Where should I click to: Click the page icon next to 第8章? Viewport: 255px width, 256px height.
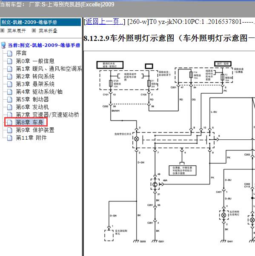[x=10, y=122]
